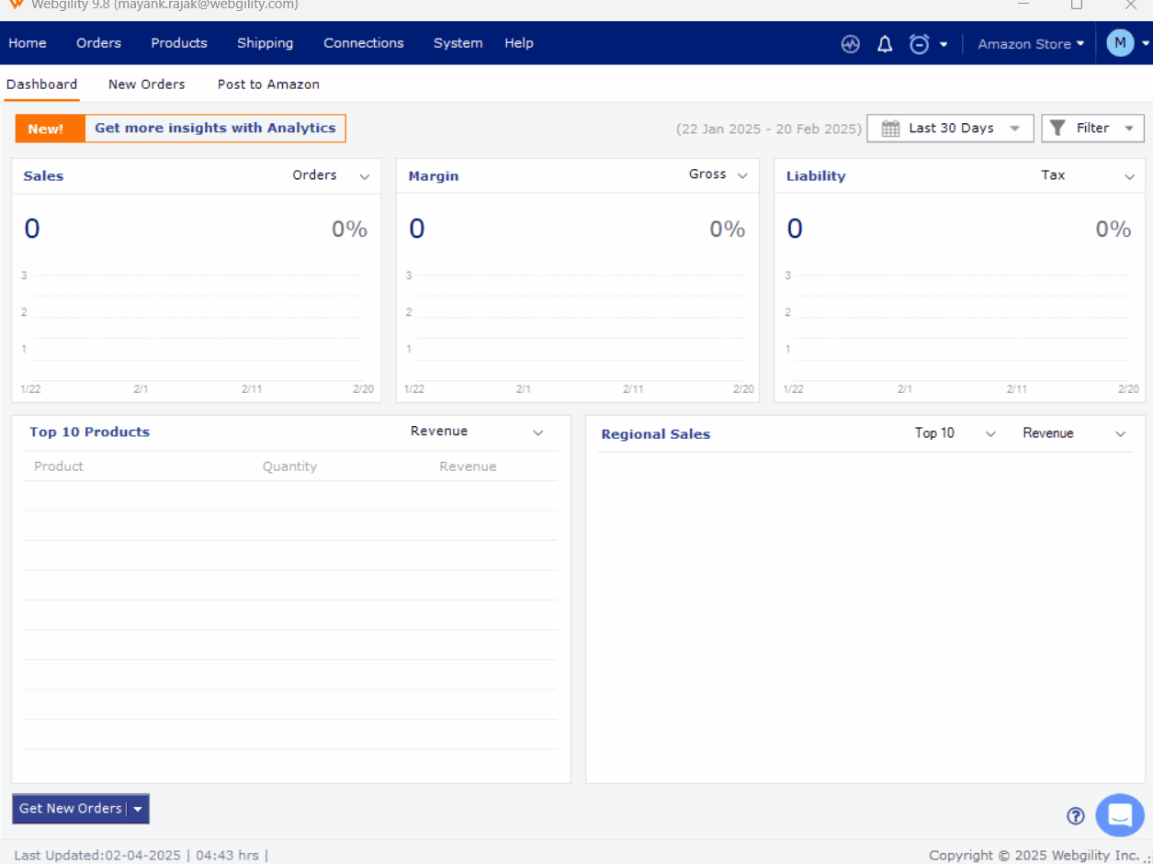The height and width of the screenshot is (864, 1153).
Task: Click the Get New Orders button
Action: click(71, 809)
